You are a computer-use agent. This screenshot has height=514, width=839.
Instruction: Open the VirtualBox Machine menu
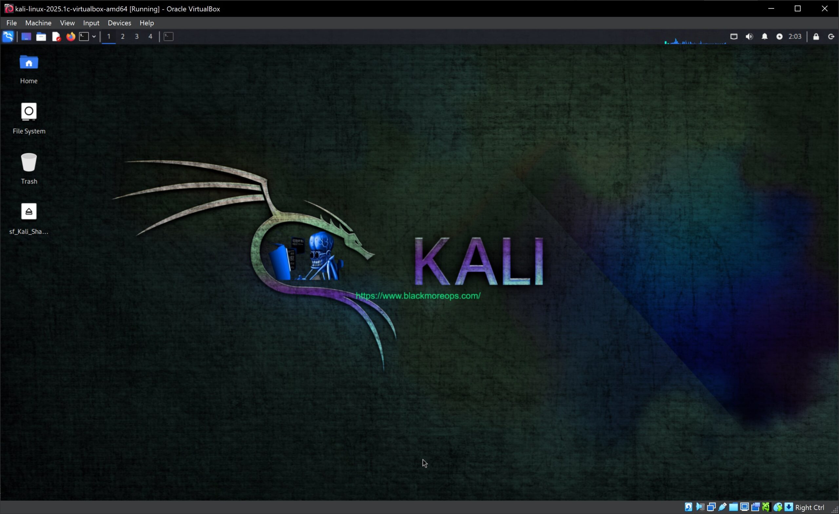click(38, 23)
